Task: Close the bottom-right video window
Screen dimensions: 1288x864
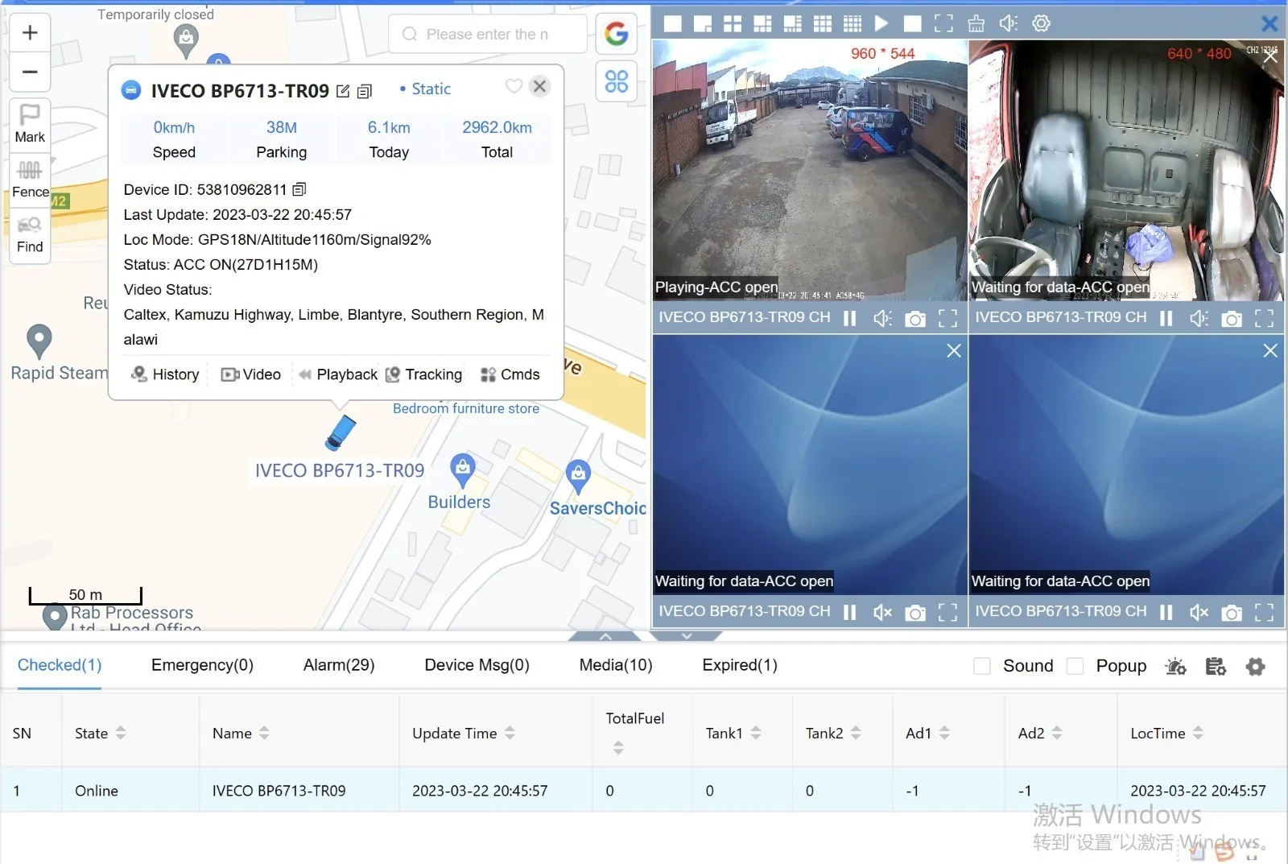Action: (1270, 350)
